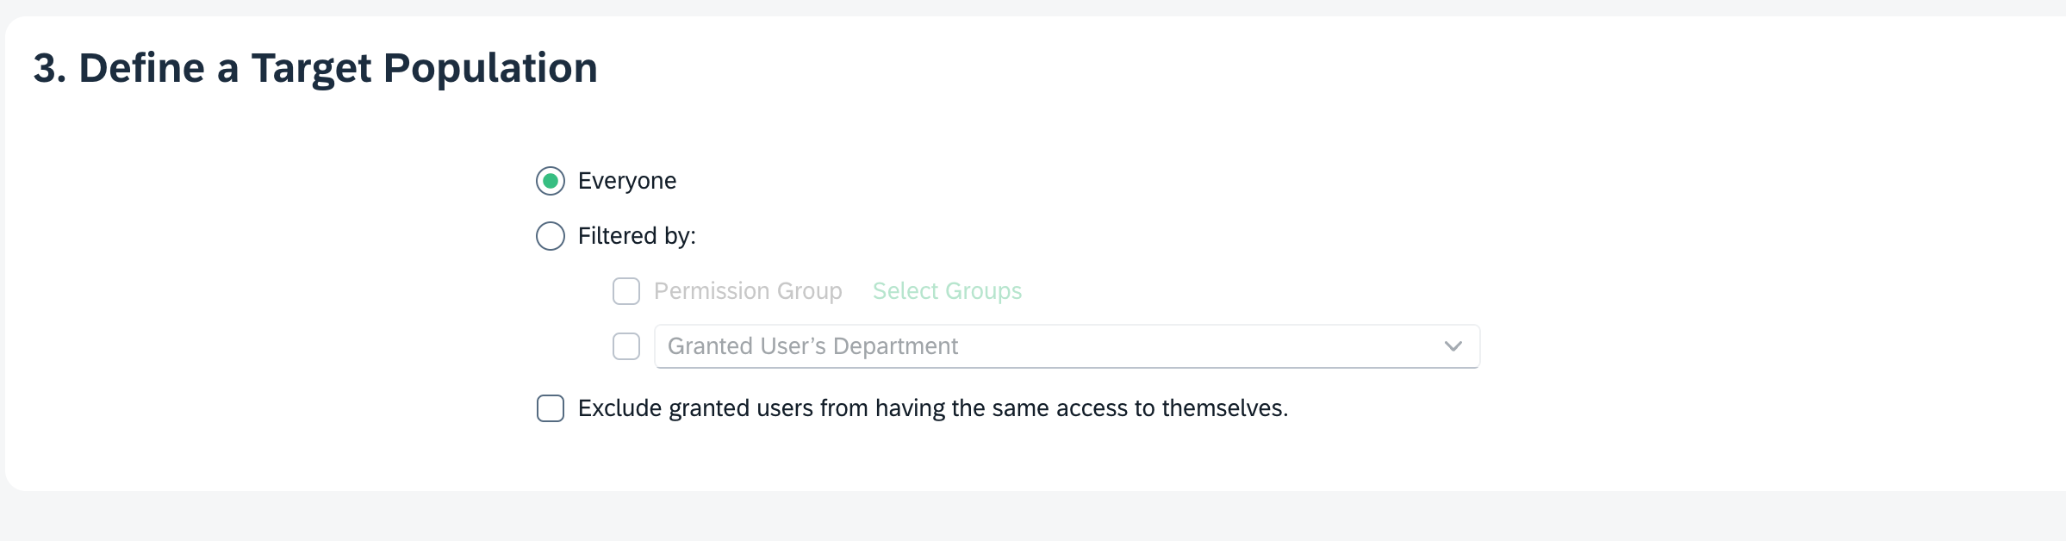
Task: Check the exclude granted users checkbox
Action: click(551, 408)
